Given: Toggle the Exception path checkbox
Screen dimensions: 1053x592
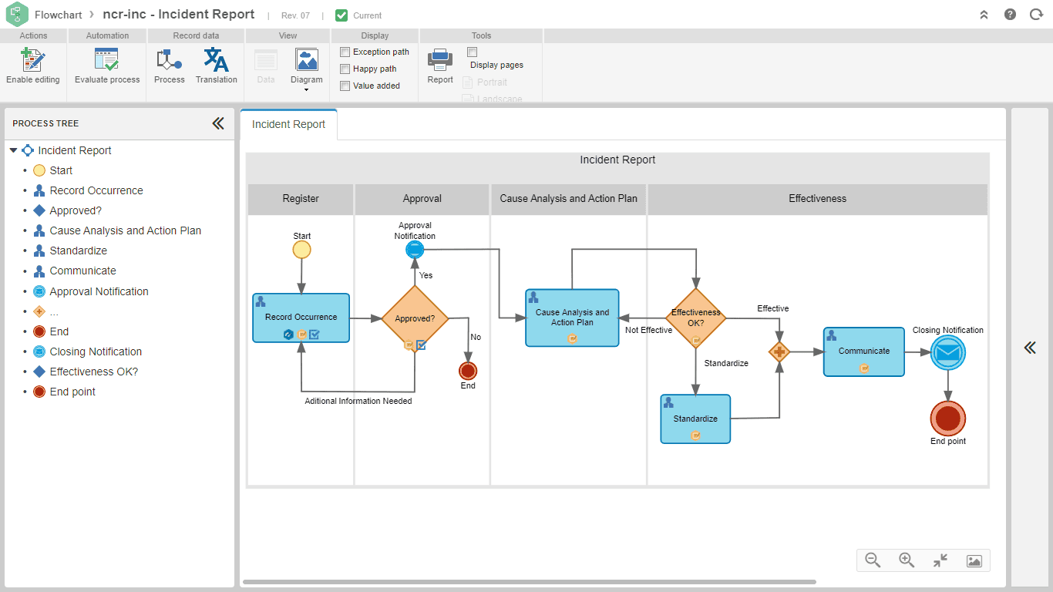Looking at the screenshot, I should pyautogui.click(x=345, y=52).
